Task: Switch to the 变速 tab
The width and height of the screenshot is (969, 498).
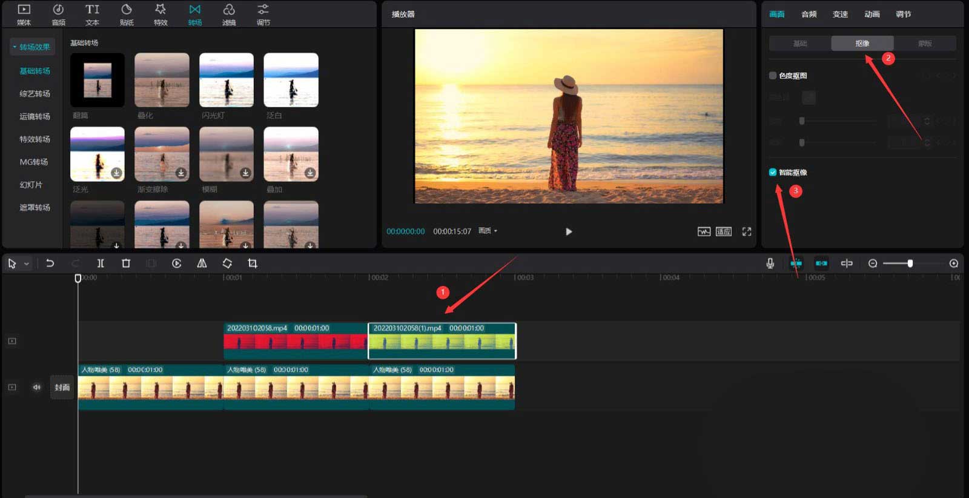Action: click(x=840, y=14)
